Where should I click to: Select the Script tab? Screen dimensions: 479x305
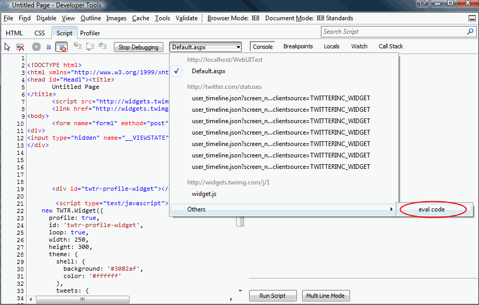coord(64,33)
